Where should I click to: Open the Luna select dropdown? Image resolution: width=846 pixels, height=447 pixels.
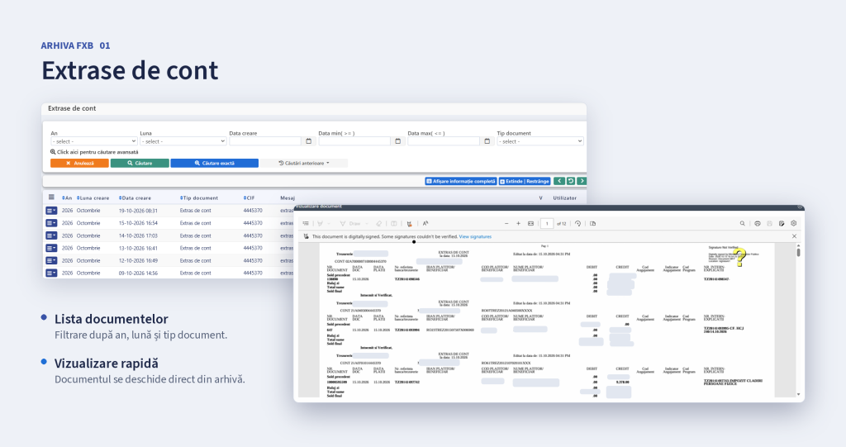coord(183,141)
